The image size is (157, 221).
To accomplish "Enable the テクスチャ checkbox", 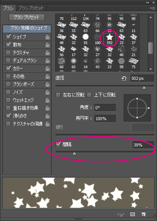I will pyautogui.click(x=8, y=53).
